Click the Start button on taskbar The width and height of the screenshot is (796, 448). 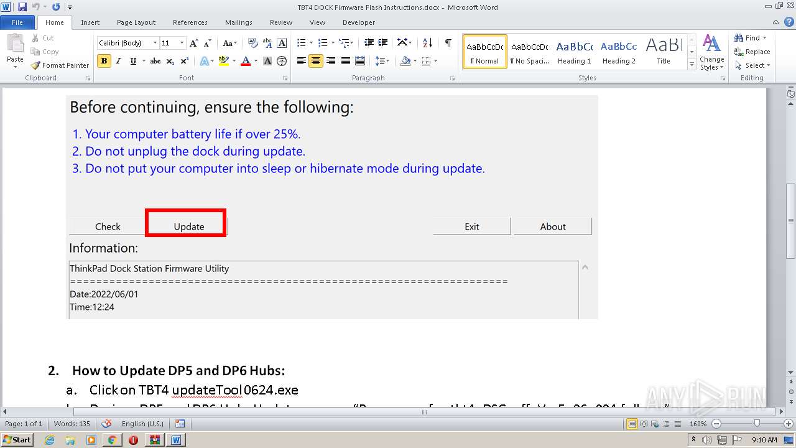tap(17, 439)
